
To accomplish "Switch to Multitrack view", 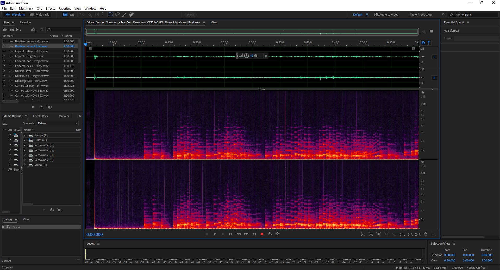I will pos(39,15).
